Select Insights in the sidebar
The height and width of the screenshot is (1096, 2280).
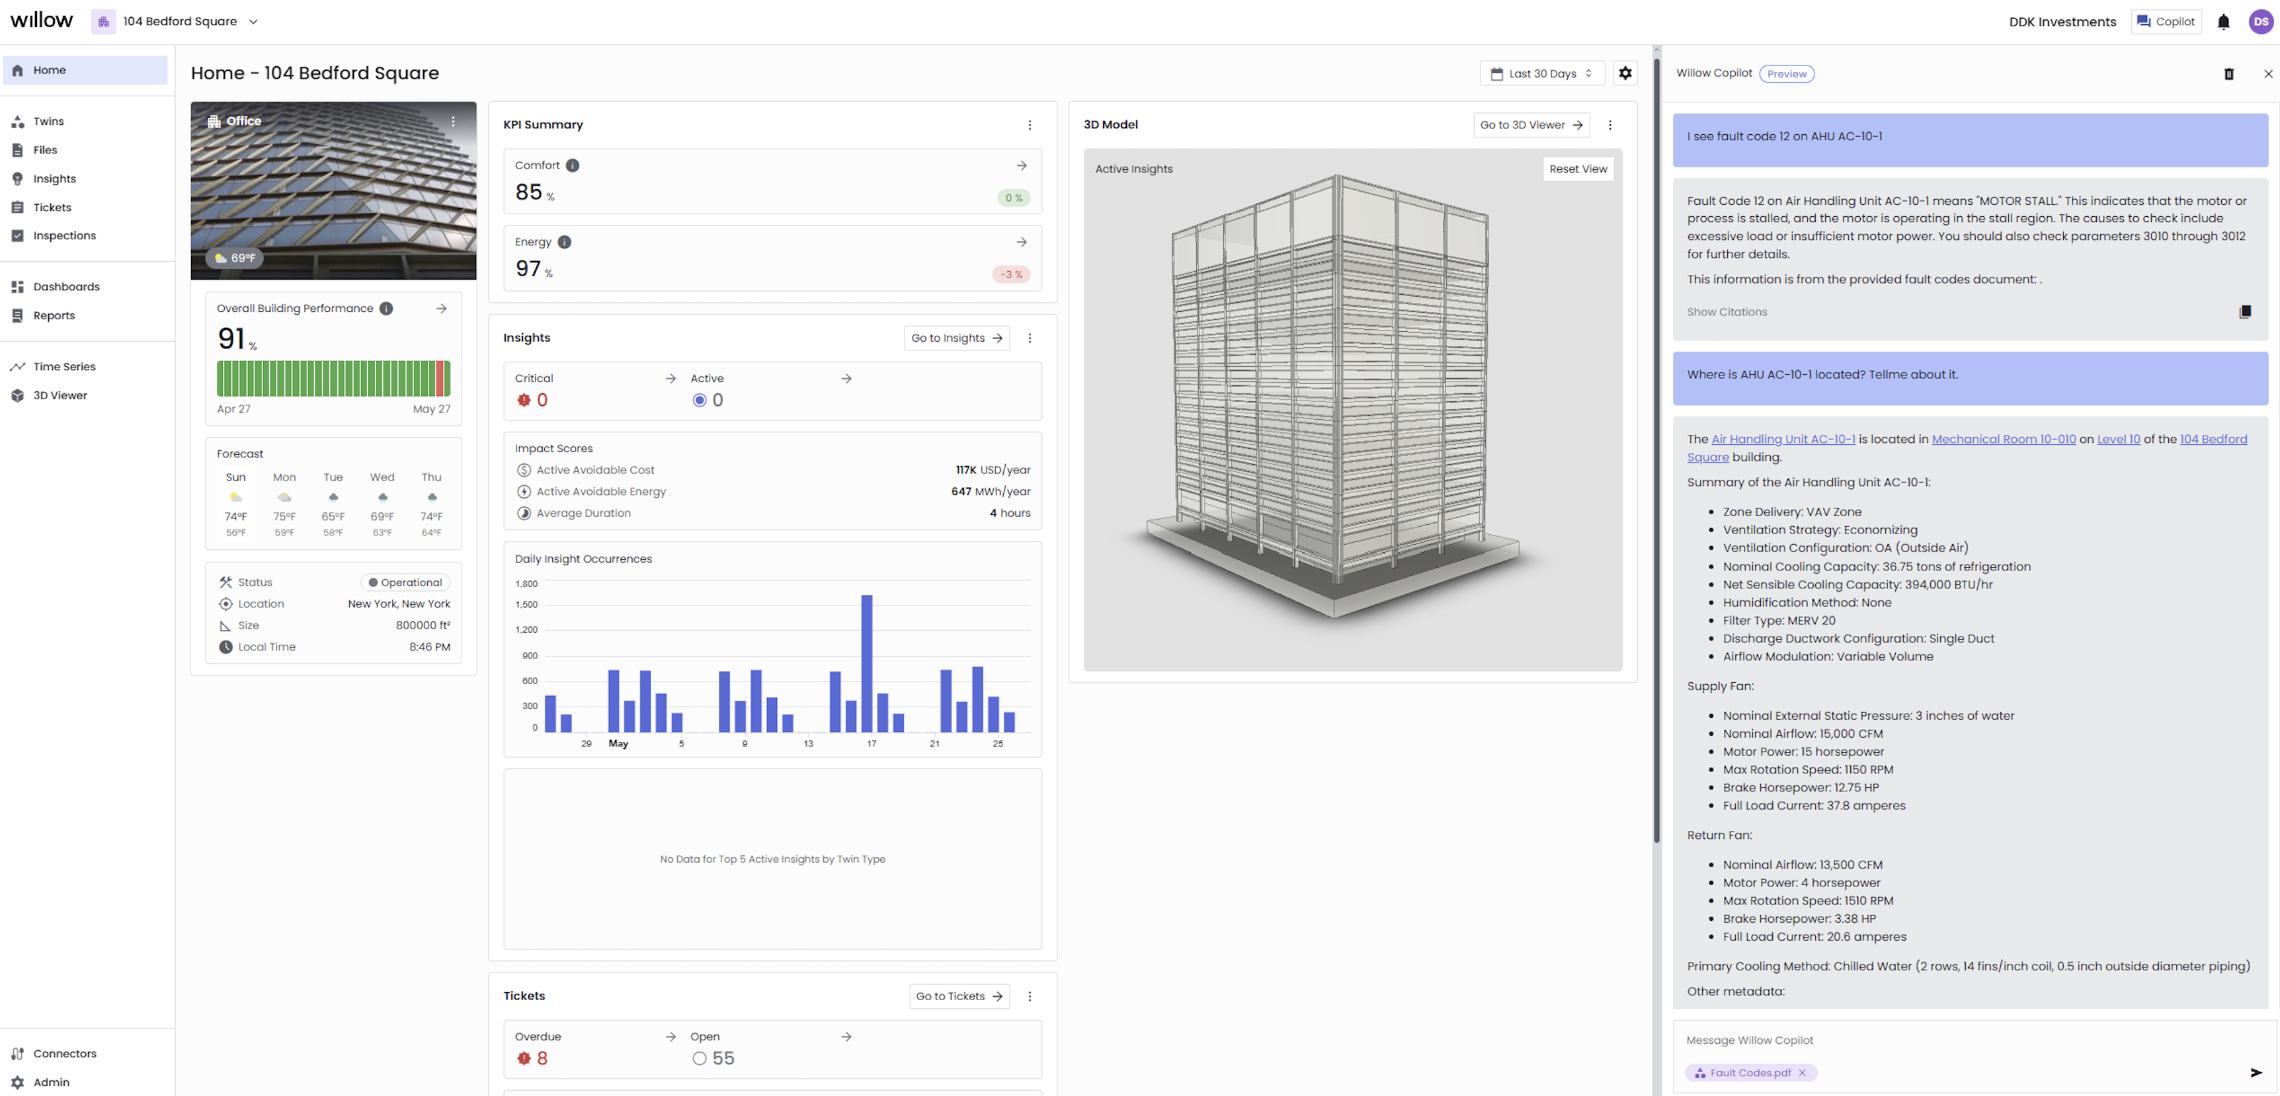click(54, 178)
